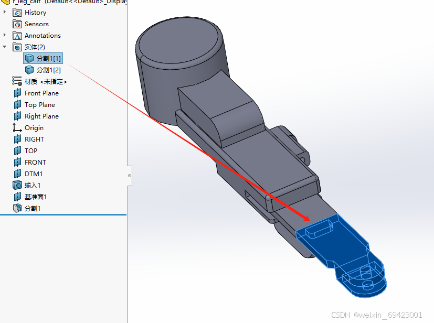This screenshot has width=434, height=323.
Task: Click the Top Plane icon
Action: 17,104
